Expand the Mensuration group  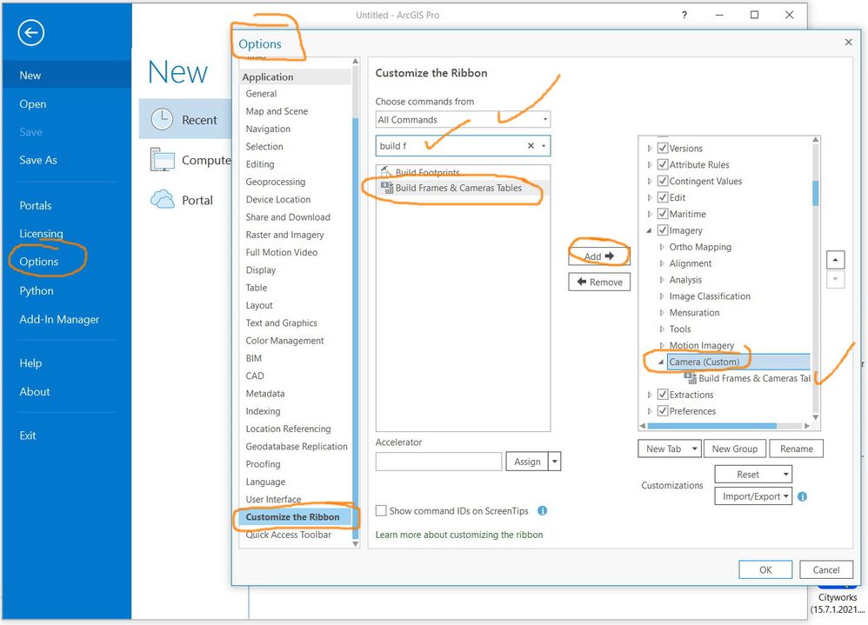tap(662, 313)
